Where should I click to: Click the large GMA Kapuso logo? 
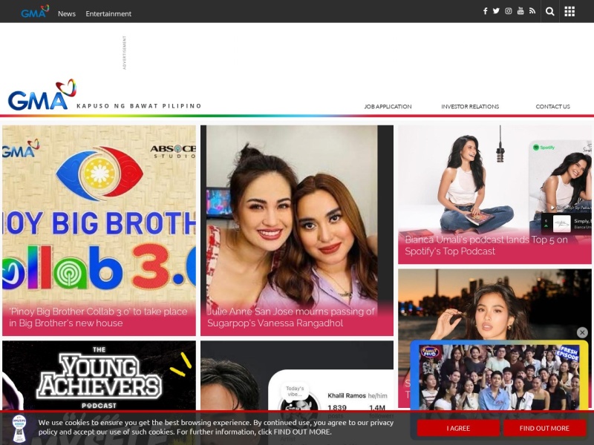tap(42, 95)
